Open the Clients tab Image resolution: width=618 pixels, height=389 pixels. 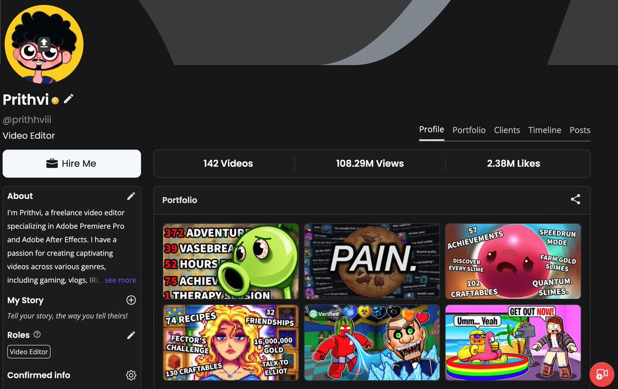(507, 130)
